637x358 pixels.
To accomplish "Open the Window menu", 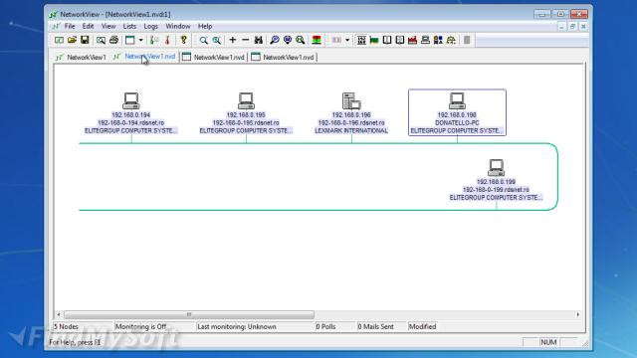I will 177,26.
